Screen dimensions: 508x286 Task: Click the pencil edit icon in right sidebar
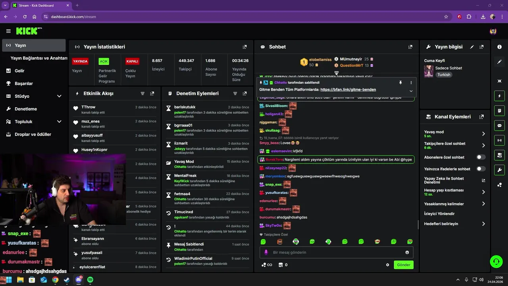tap(499, 62)
